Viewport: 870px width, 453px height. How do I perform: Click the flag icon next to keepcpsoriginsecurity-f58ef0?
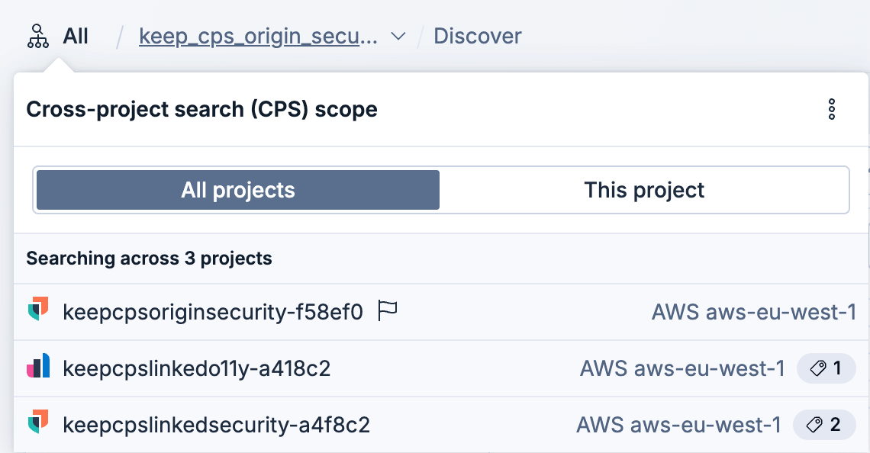point(388,311)
